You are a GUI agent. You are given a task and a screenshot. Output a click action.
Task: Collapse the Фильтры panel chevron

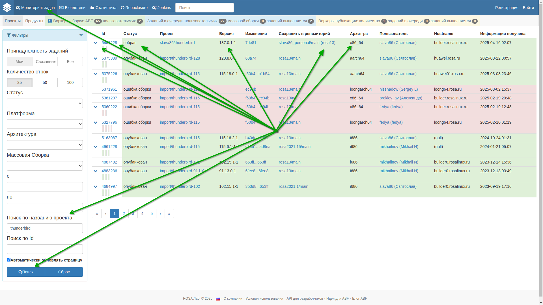81,35
